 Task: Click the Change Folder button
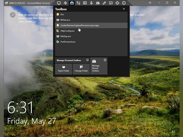coord(81,69)
